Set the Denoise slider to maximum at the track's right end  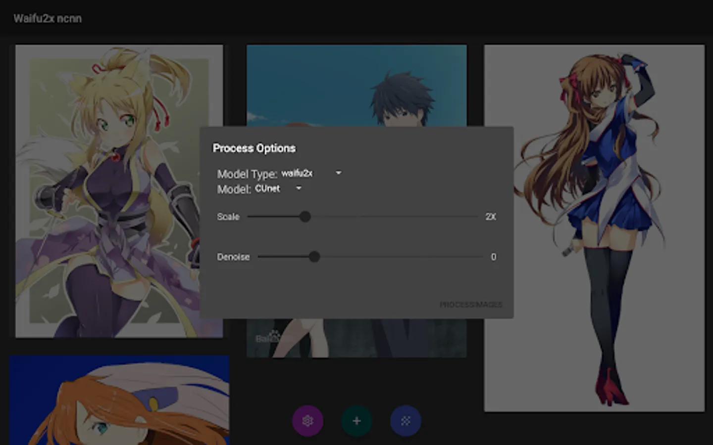pyautogui.click(x=482, y=257)
